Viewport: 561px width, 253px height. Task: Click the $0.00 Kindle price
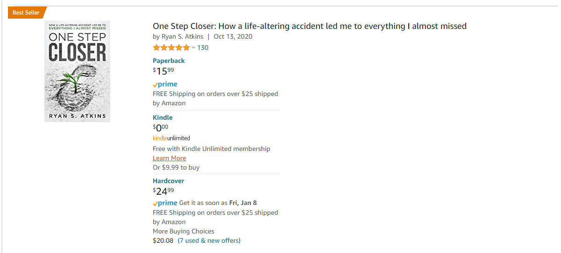pyautogui.click(x=161, y=128)
